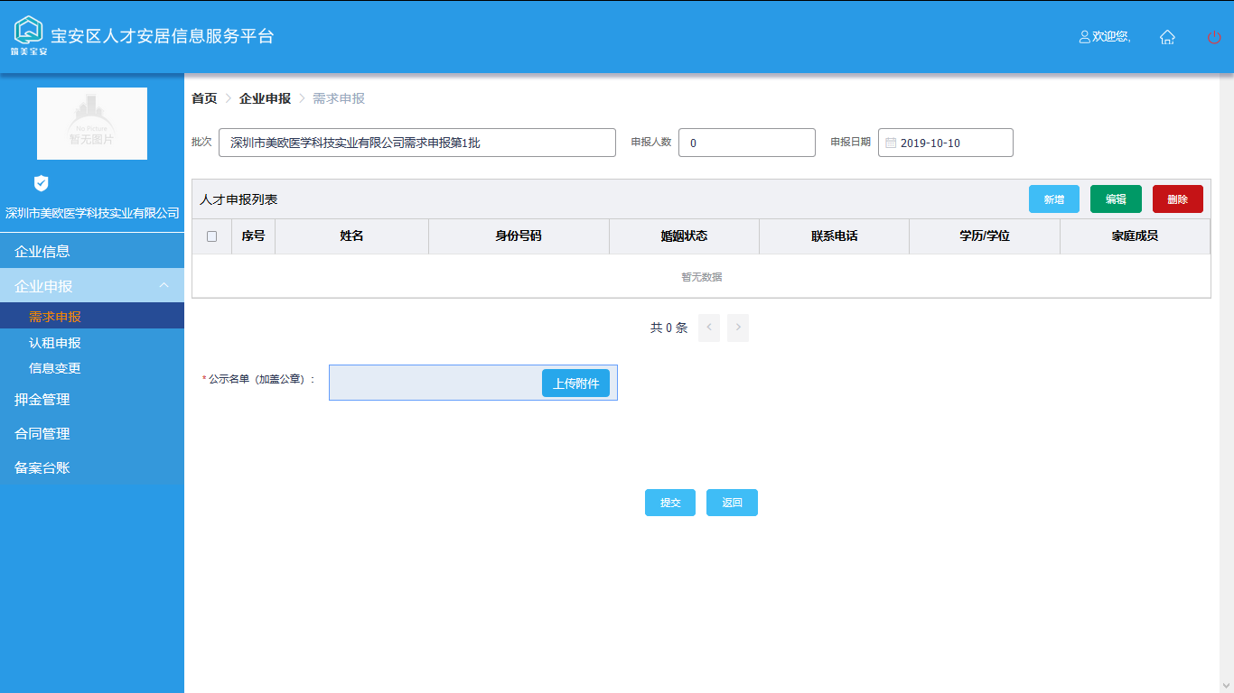Click the 申报人数 input field
Viewport: 1234px width, 693px height.
(x=746, y=143)
